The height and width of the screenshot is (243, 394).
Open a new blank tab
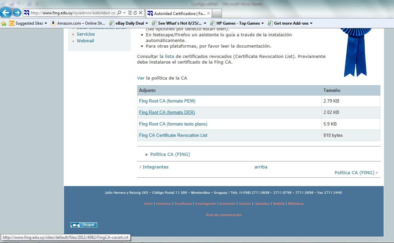click(217, 14)
